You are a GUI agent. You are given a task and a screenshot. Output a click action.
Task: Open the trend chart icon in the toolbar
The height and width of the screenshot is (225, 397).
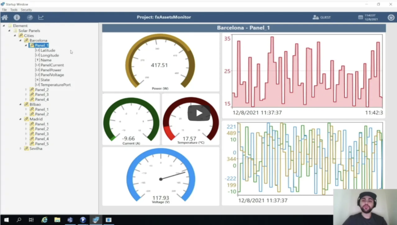pyautogui.click(x=41, y=17)
